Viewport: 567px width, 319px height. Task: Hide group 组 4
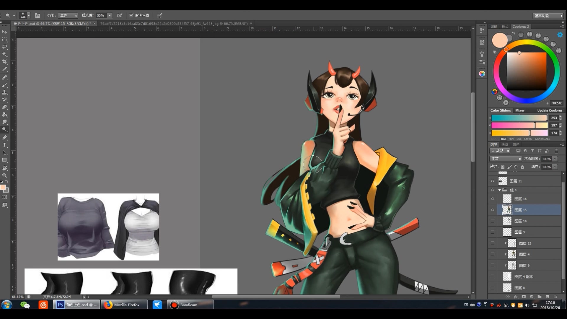coord(492,190)
